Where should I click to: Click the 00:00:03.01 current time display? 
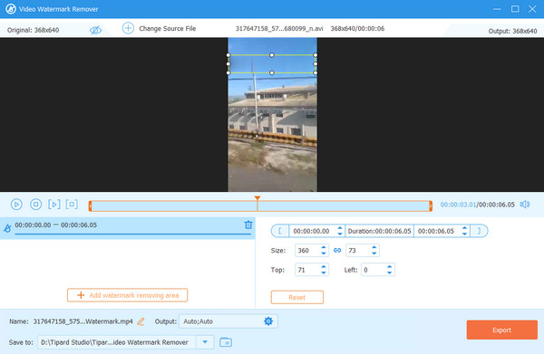[458, 205]
